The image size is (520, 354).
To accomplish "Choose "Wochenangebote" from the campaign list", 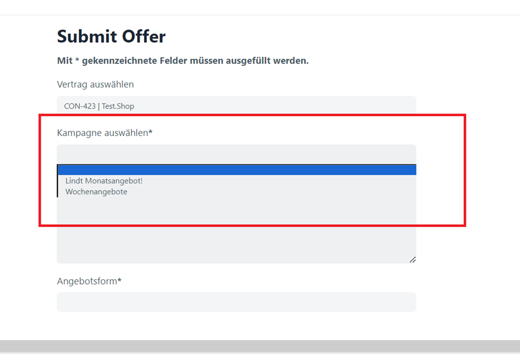I will click(96, 192).
